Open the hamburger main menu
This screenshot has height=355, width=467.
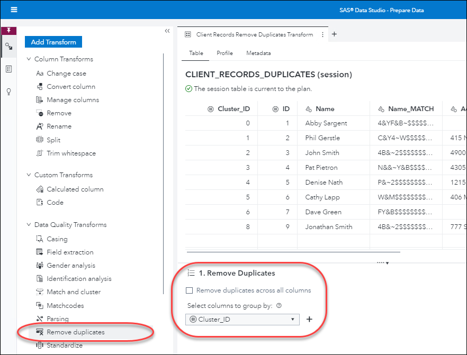tap(14, 10)
